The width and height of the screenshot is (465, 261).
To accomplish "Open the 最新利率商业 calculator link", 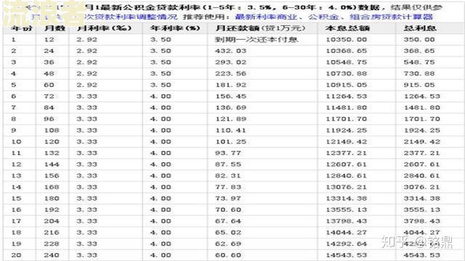I will tap(266, 17).
